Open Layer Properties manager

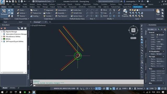(125, 13)
